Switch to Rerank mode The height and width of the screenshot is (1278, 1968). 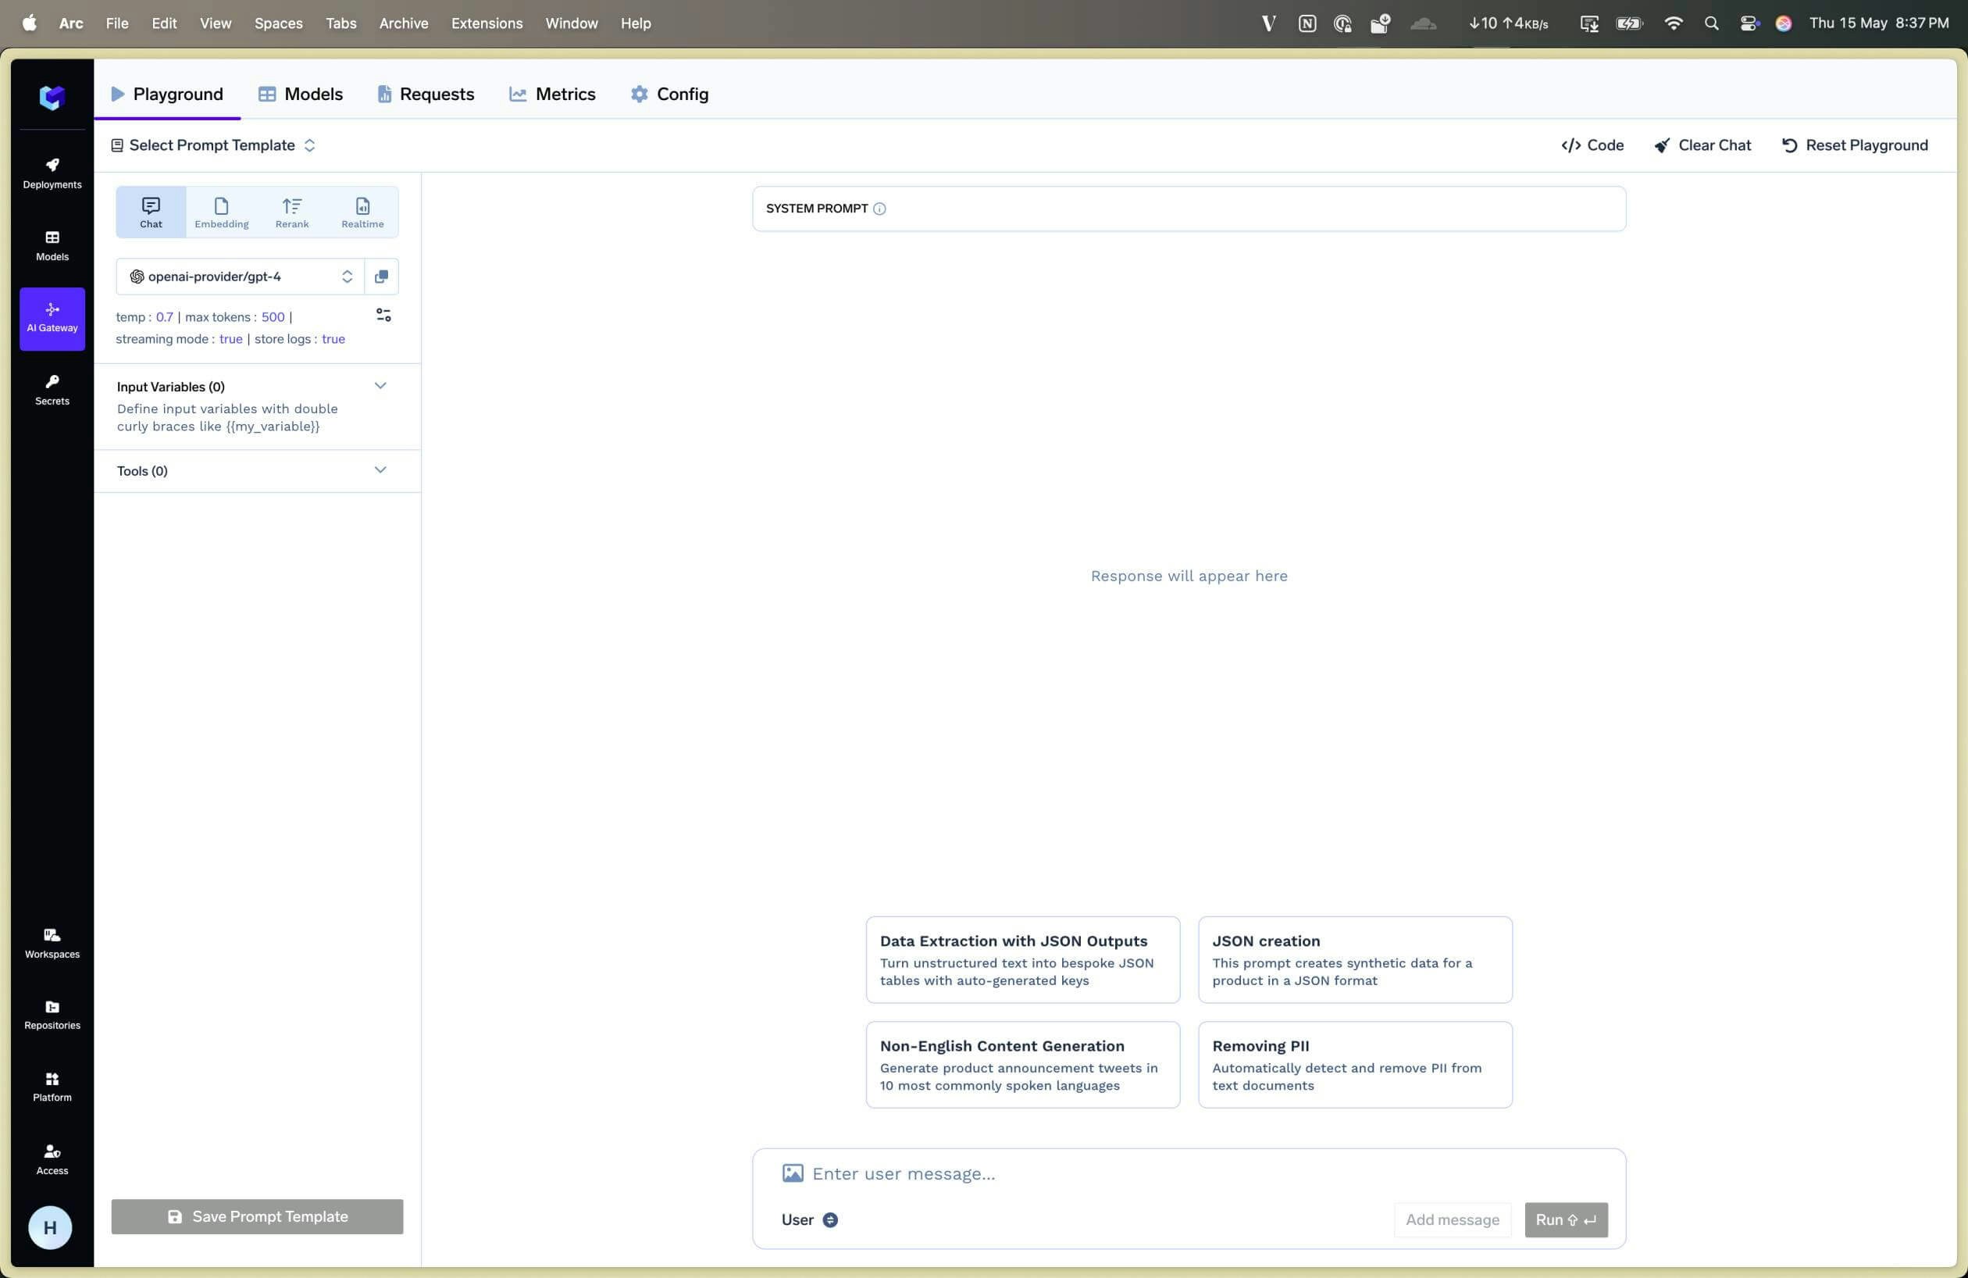pyautogui.click(x=292, y=212)
